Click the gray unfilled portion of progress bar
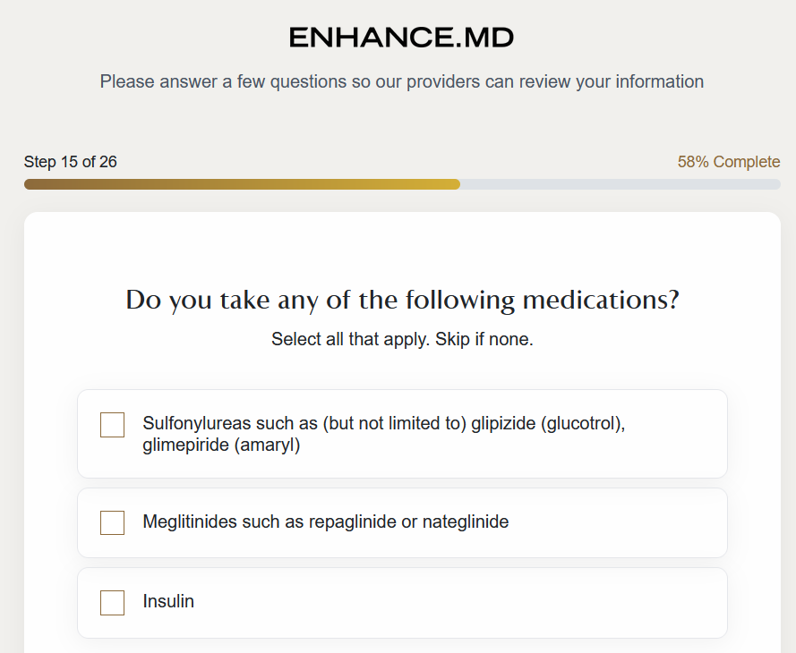The width and height of the screenshot is (796, 653). click(618, 184)
